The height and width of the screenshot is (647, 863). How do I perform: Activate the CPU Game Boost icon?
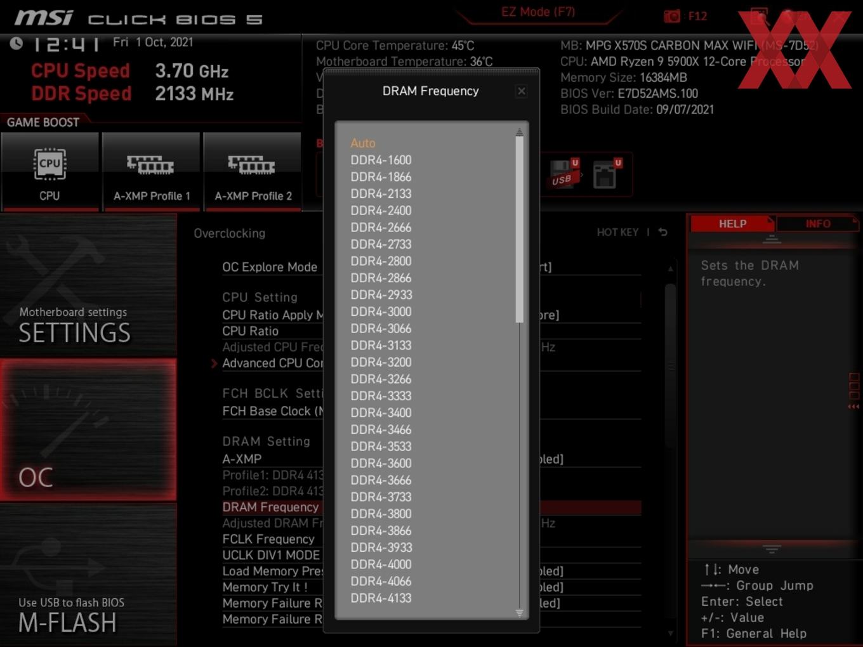point(49,171)
